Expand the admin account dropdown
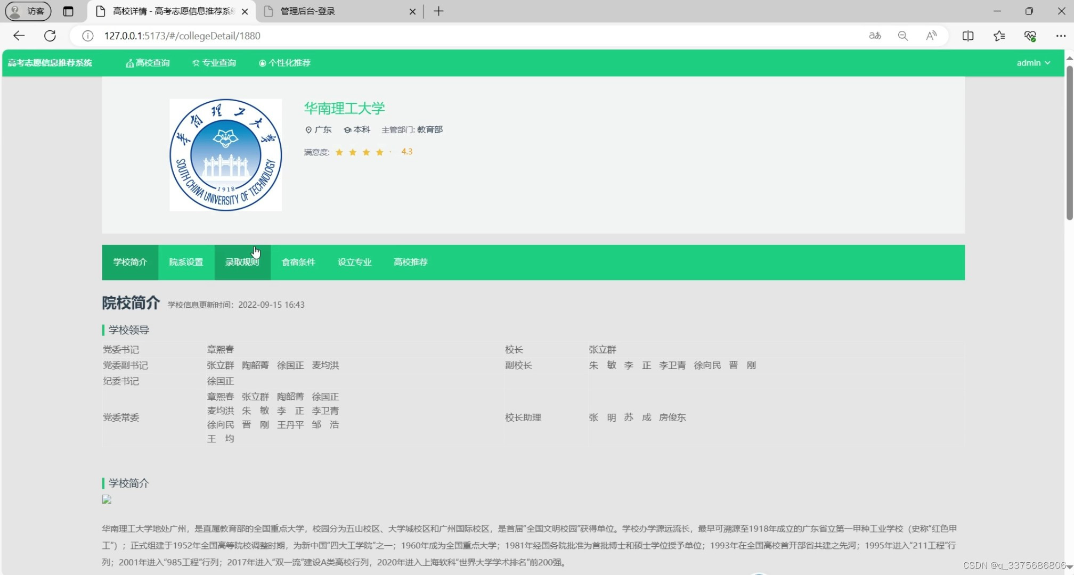The height and width of the screenshot is (575, 1074). click(x=1032, y=63)
